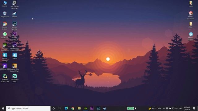The width and height of the screenshot is (198, 111).
Task: Open File Explorer from the taskbar
Action: pyautogui.click(x=79, y=108)
